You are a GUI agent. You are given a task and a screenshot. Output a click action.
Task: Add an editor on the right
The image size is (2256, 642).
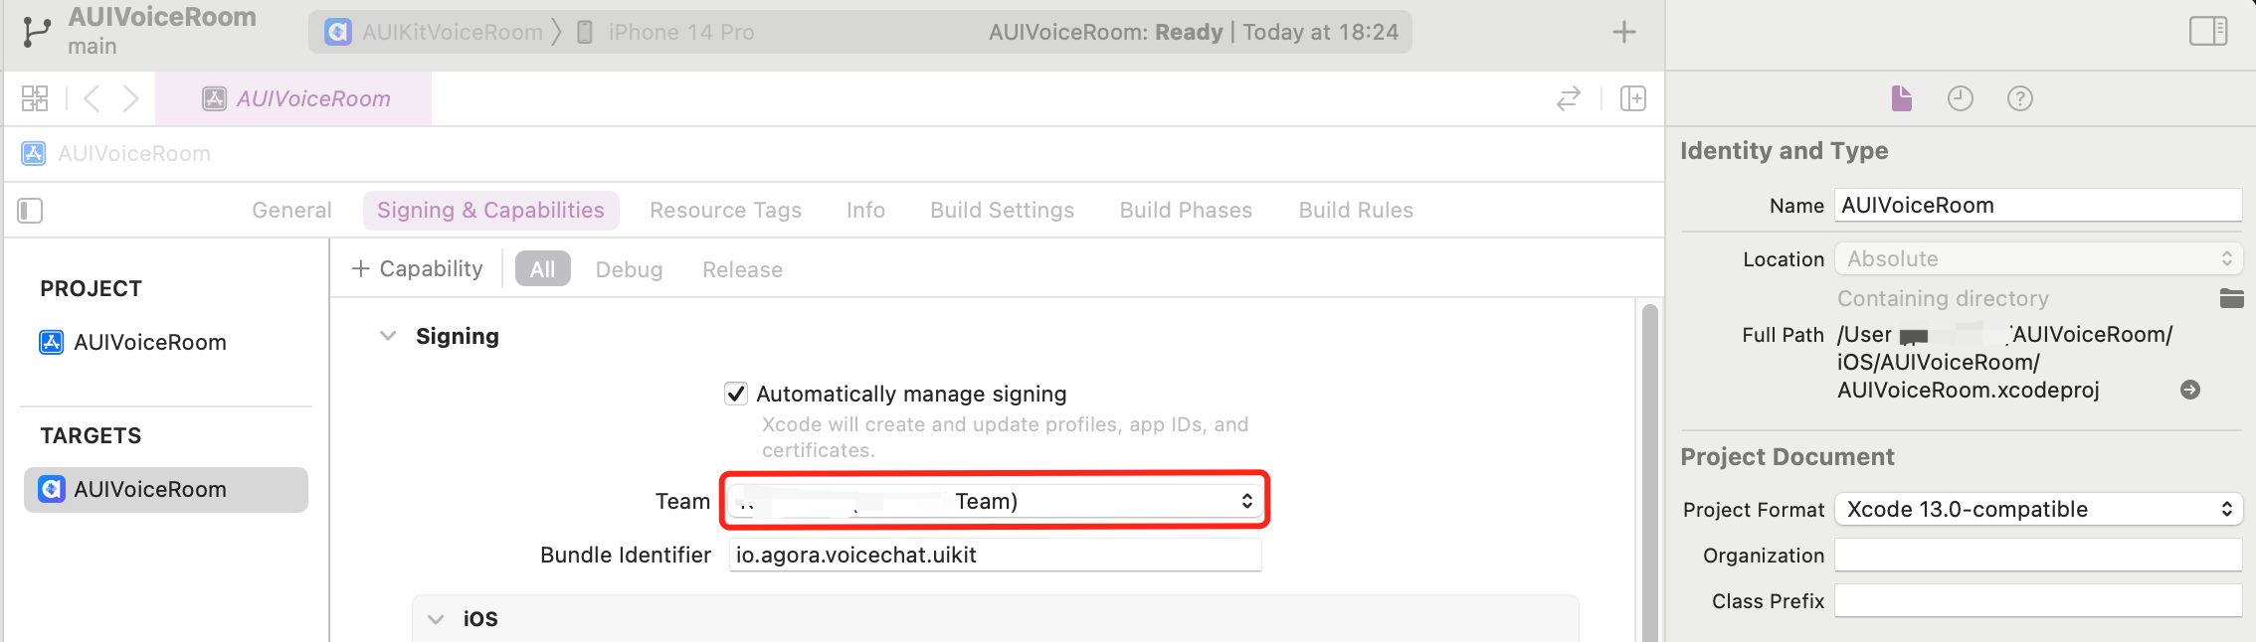coord(1633,98)
